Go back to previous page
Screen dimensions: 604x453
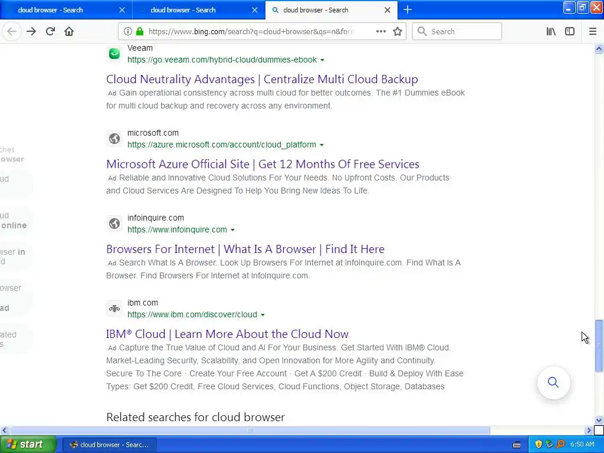click(12, 32)
